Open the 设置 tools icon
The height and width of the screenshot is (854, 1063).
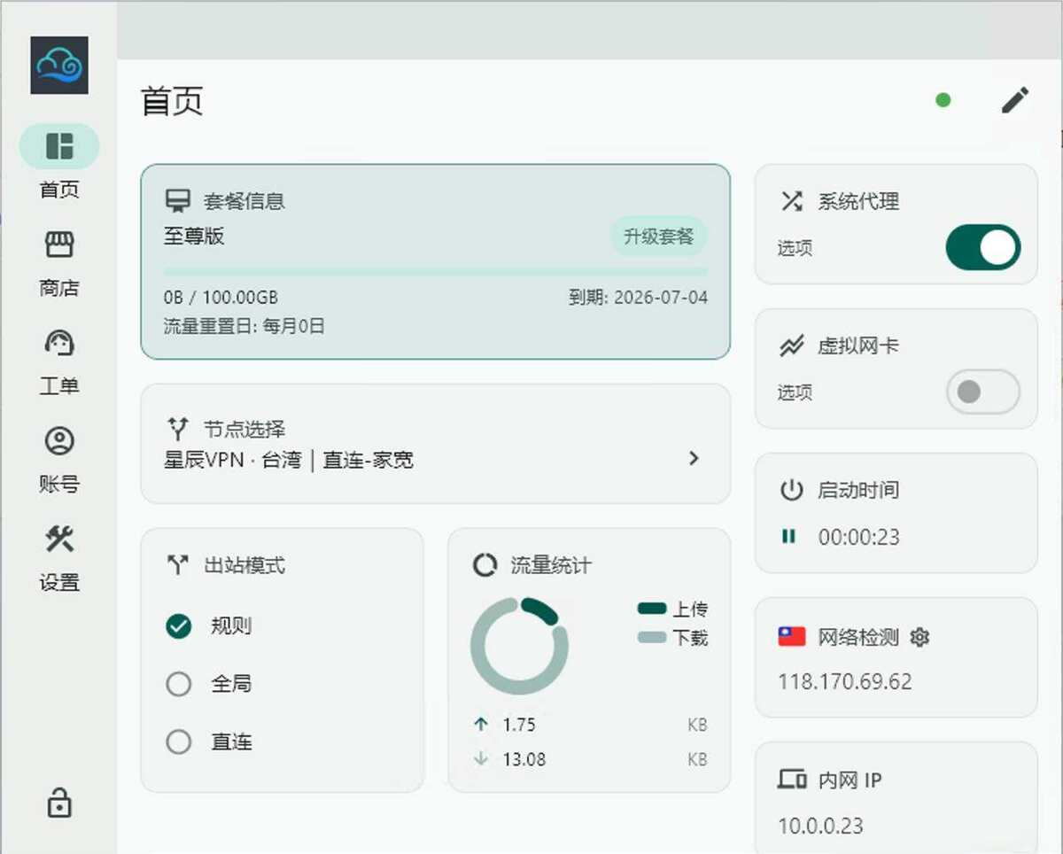[59, 539]
